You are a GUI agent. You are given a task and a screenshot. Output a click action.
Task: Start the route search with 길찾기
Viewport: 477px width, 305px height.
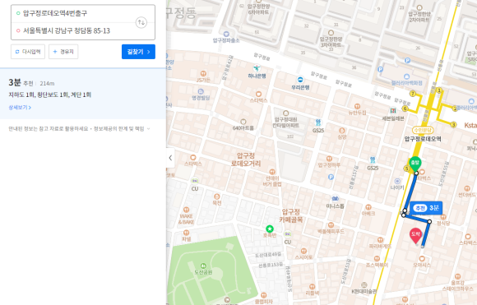tap(138, 52)
